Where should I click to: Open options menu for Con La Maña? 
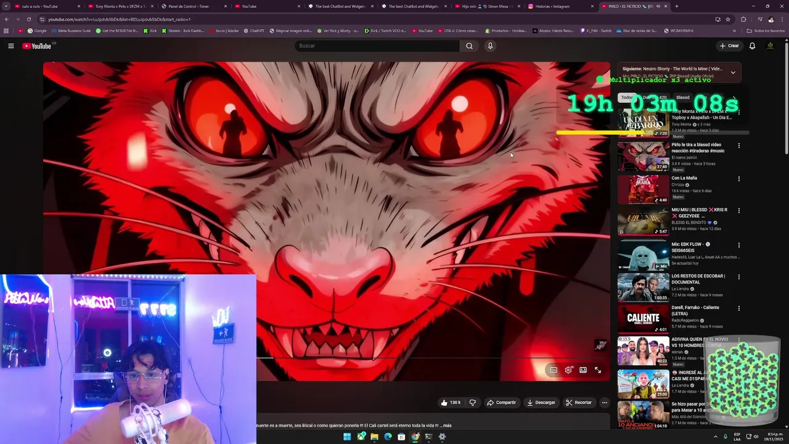pyautogui.click(x=738, y=179)
